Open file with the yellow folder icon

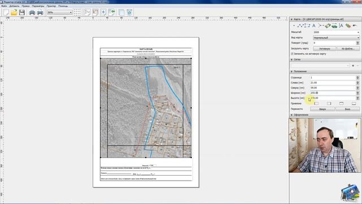(x=14, y=12)
